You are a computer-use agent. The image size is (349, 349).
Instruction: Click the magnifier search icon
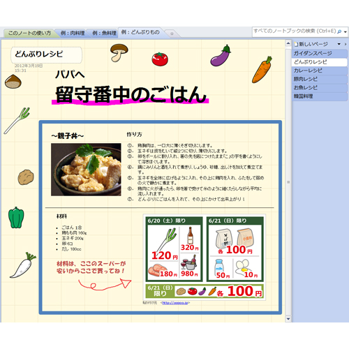coord(339,31)
